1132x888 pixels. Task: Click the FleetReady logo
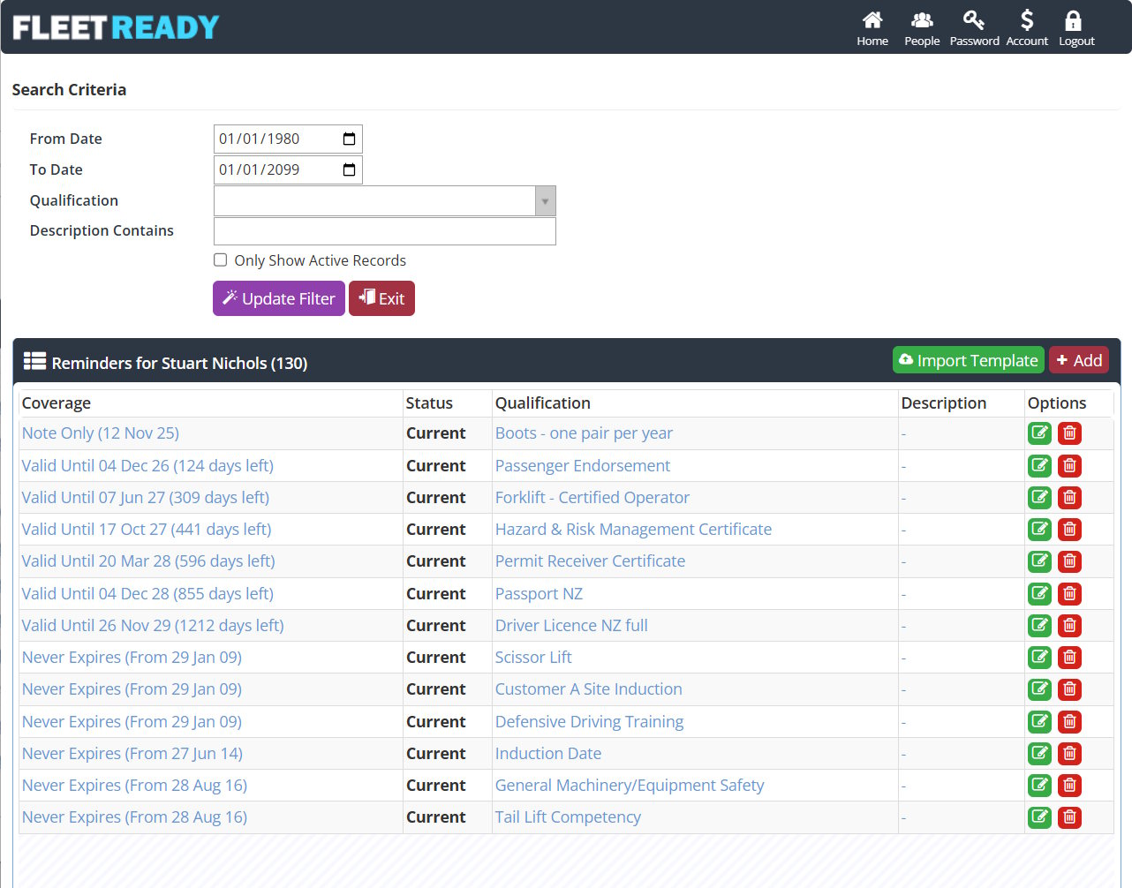click(116, 27)
